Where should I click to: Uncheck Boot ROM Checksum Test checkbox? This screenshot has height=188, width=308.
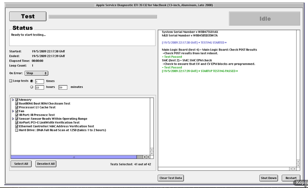tap(17, 104)
